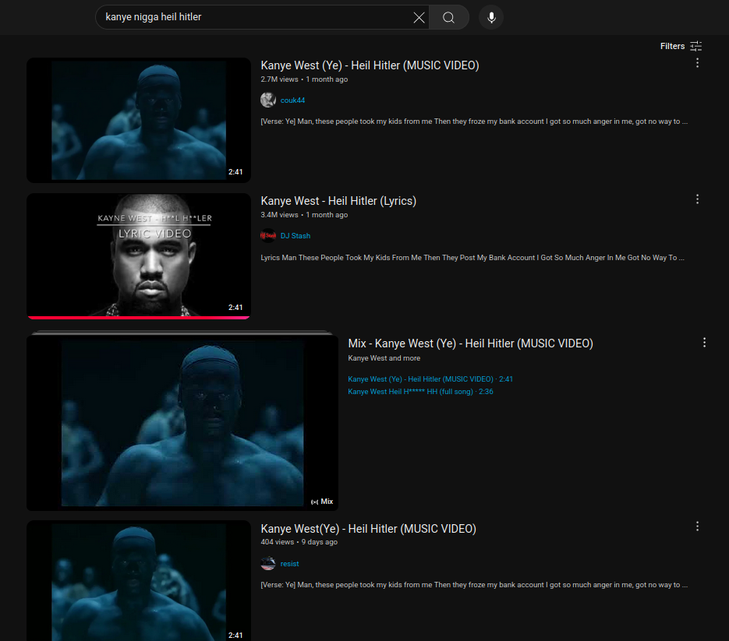Click the 'Kanye West and more' subtitle text
729x641 pixels.
point(384,358)
